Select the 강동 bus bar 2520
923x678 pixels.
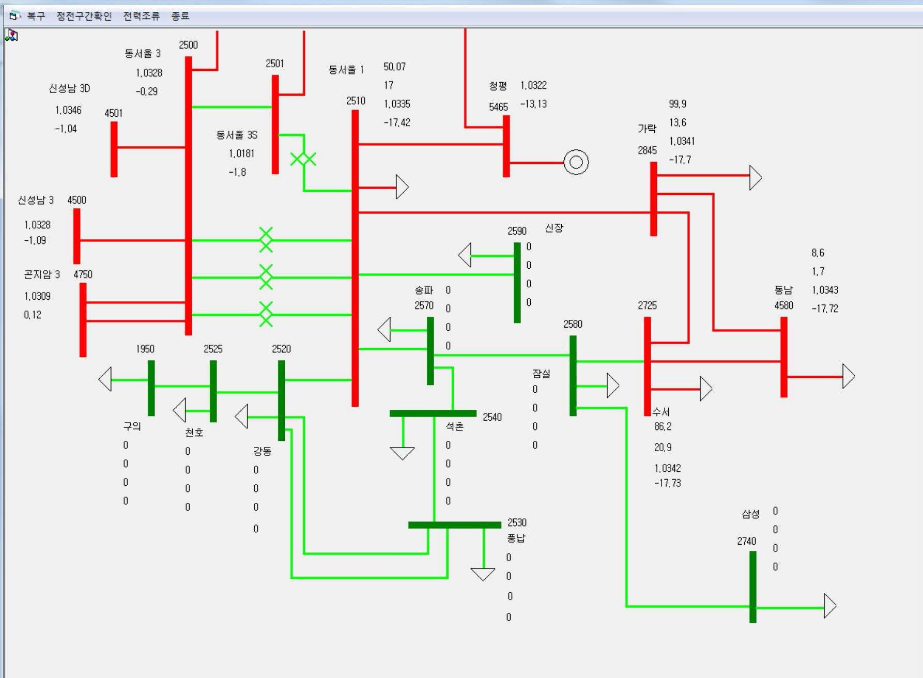281,400
